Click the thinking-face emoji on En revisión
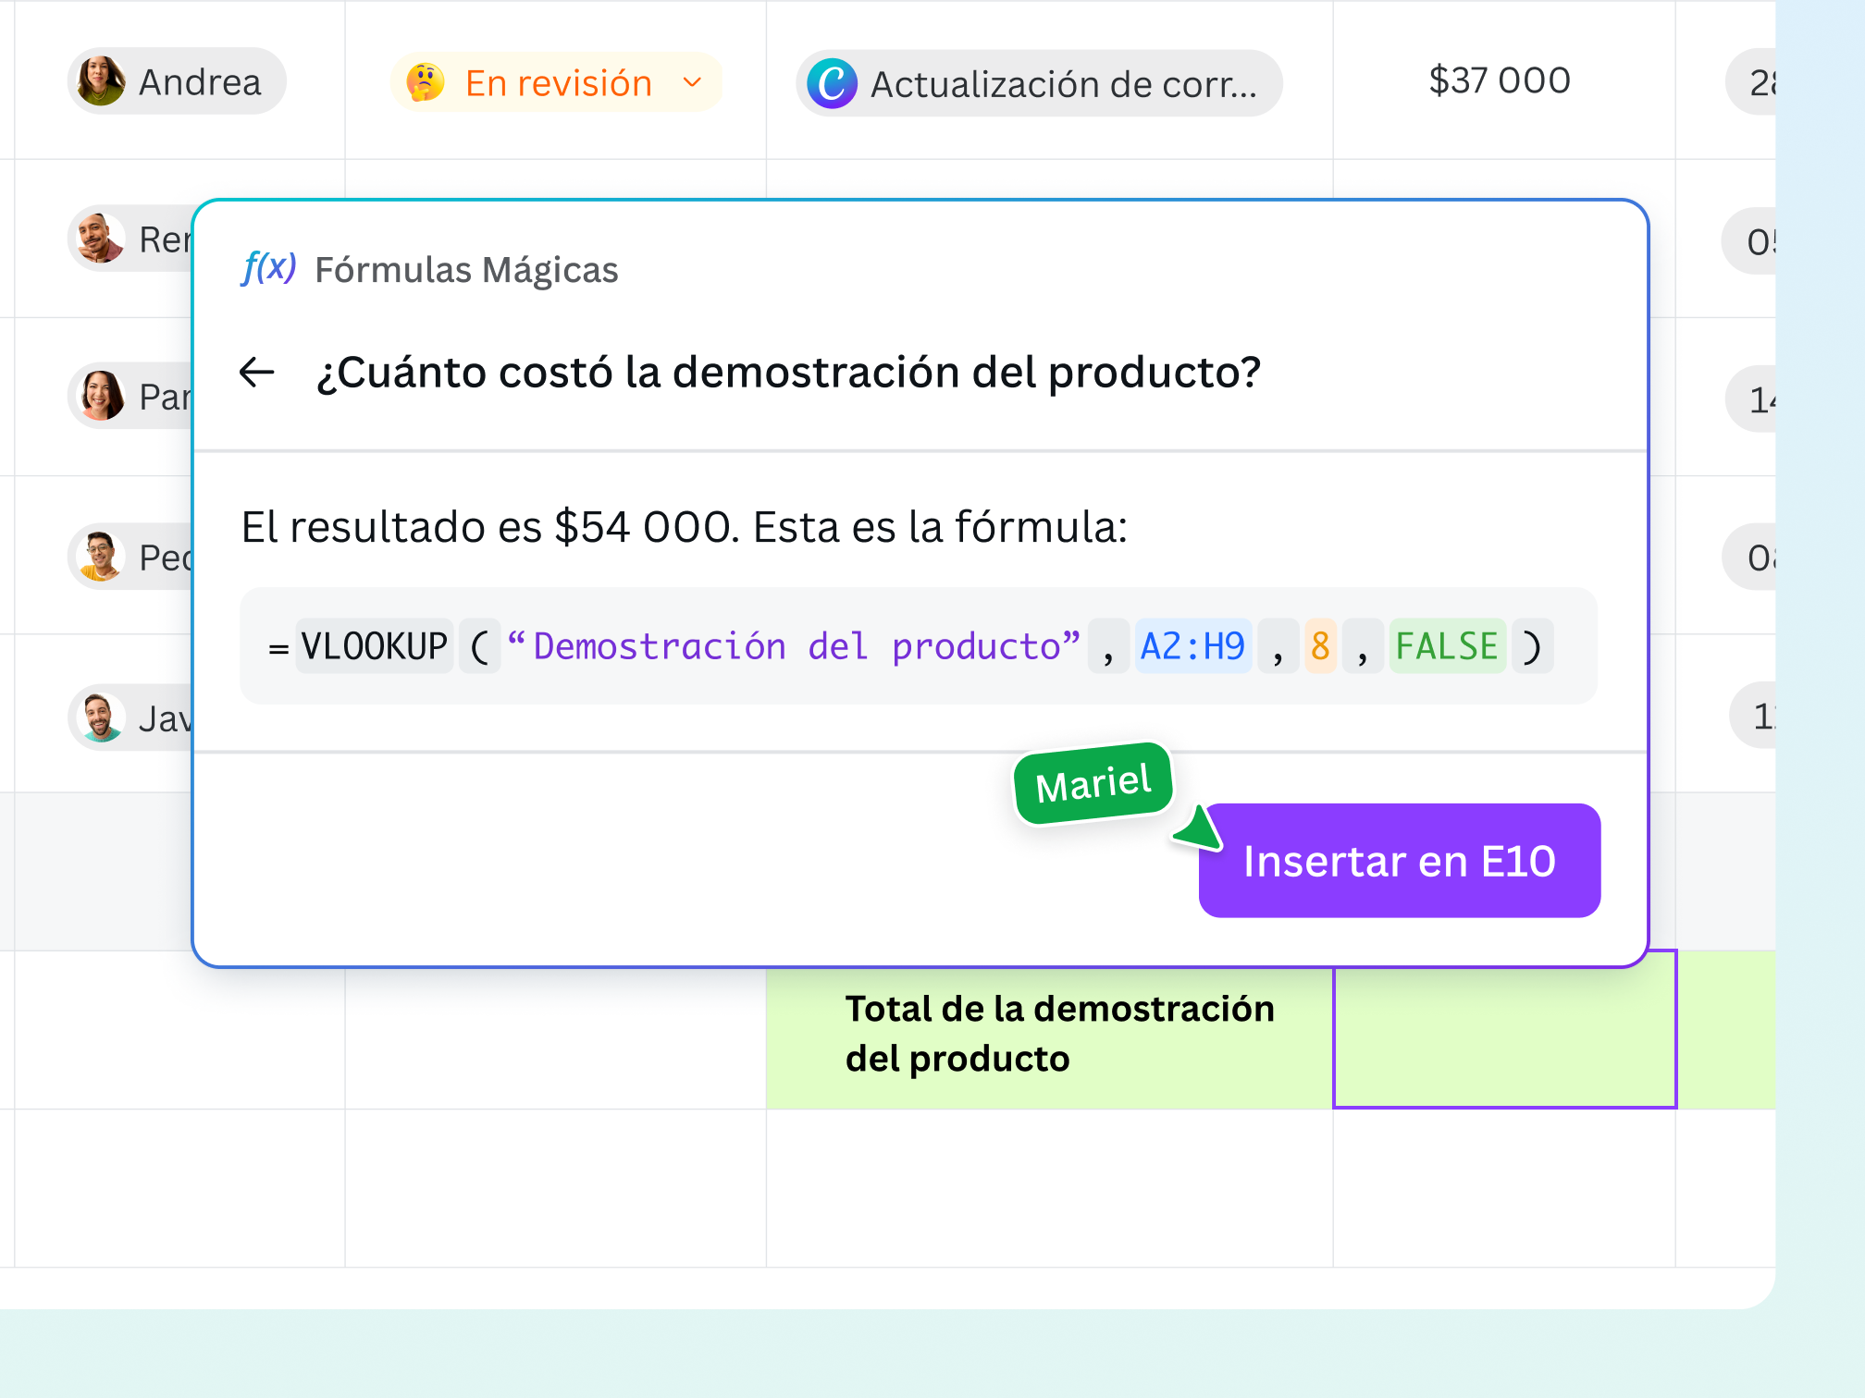Viewport: 1865px width, 1398px height. (x=425, y=82)
